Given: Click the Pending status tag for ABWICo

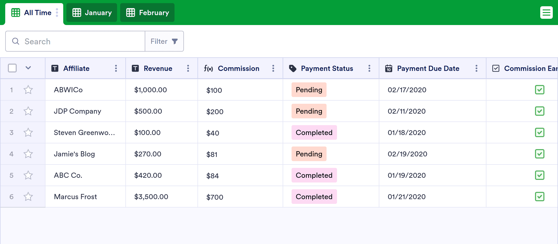Looking at the screenshot, I should click(x=309, y=90).
